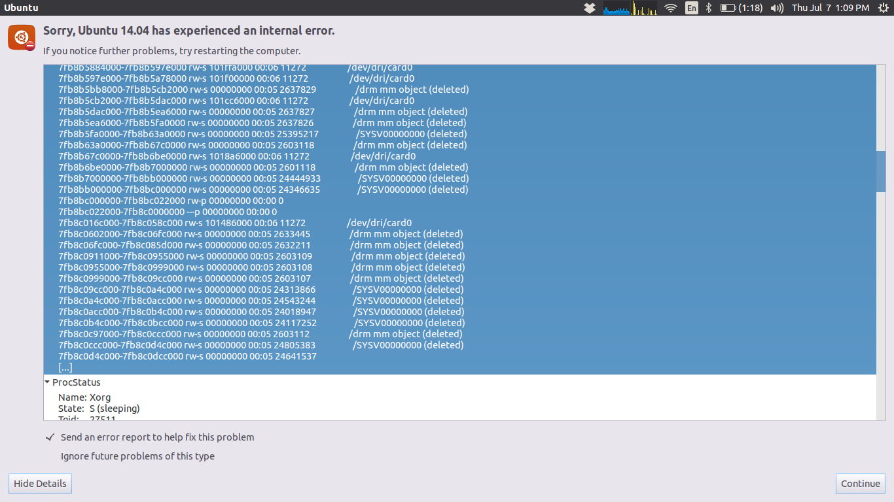Screen dimensions: 894x502
Task: Select the card0 line with offset 101486000
Action: pos(235,223)
